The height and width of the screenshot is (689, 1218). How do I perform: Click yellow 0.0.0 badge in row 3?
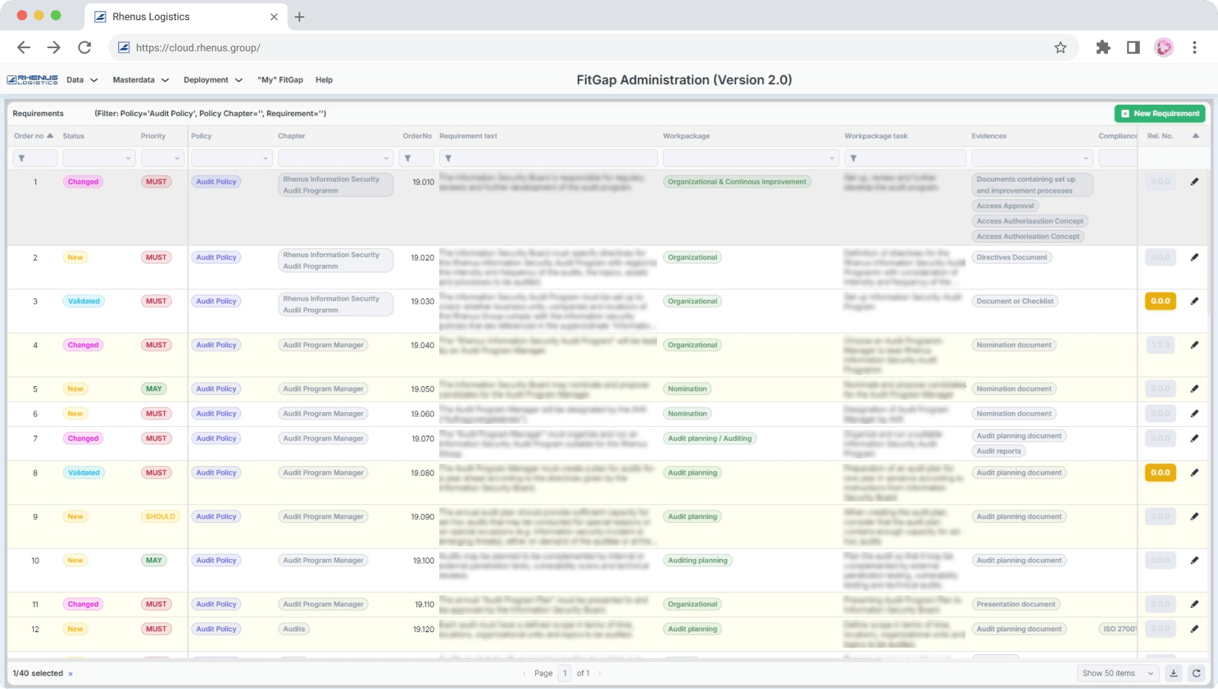pos(1160,301)
